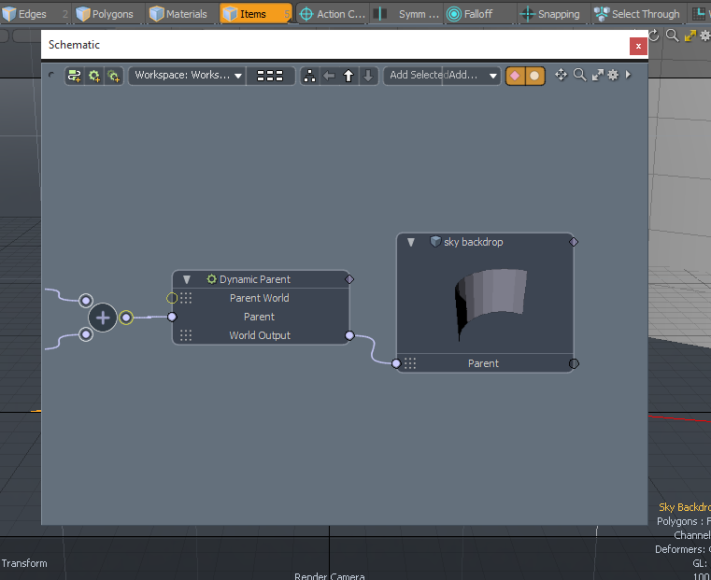The image size is (711, 580).
Task: Open the Workspace dropdown
Action: [187, 76]
